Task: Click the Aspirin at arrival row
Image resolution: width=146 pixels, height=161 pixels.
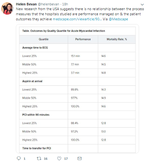Action: click(x=77, y=81)
